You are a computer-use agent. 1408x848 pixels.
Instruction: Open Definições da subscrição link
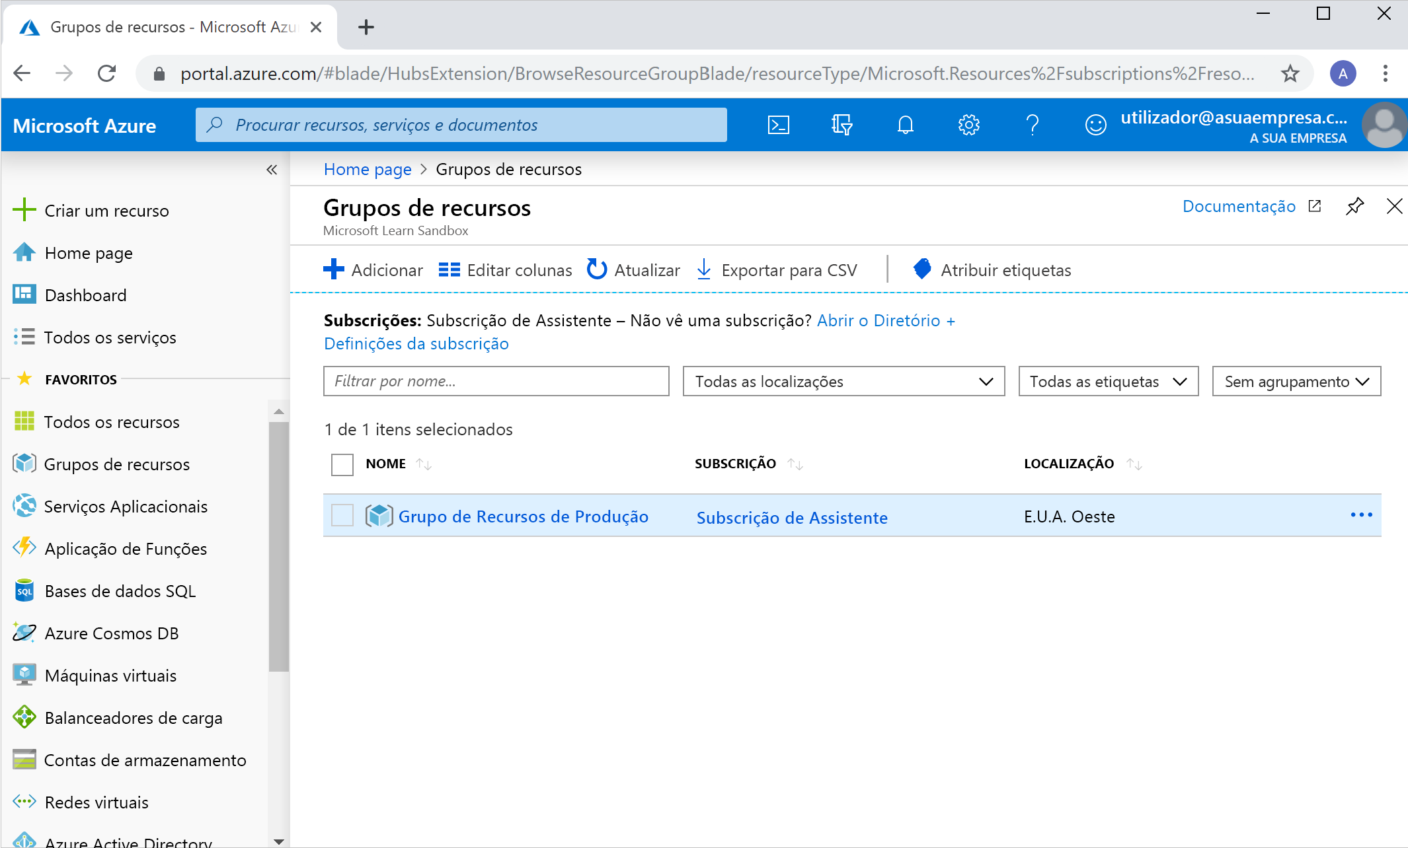(416, 343)
